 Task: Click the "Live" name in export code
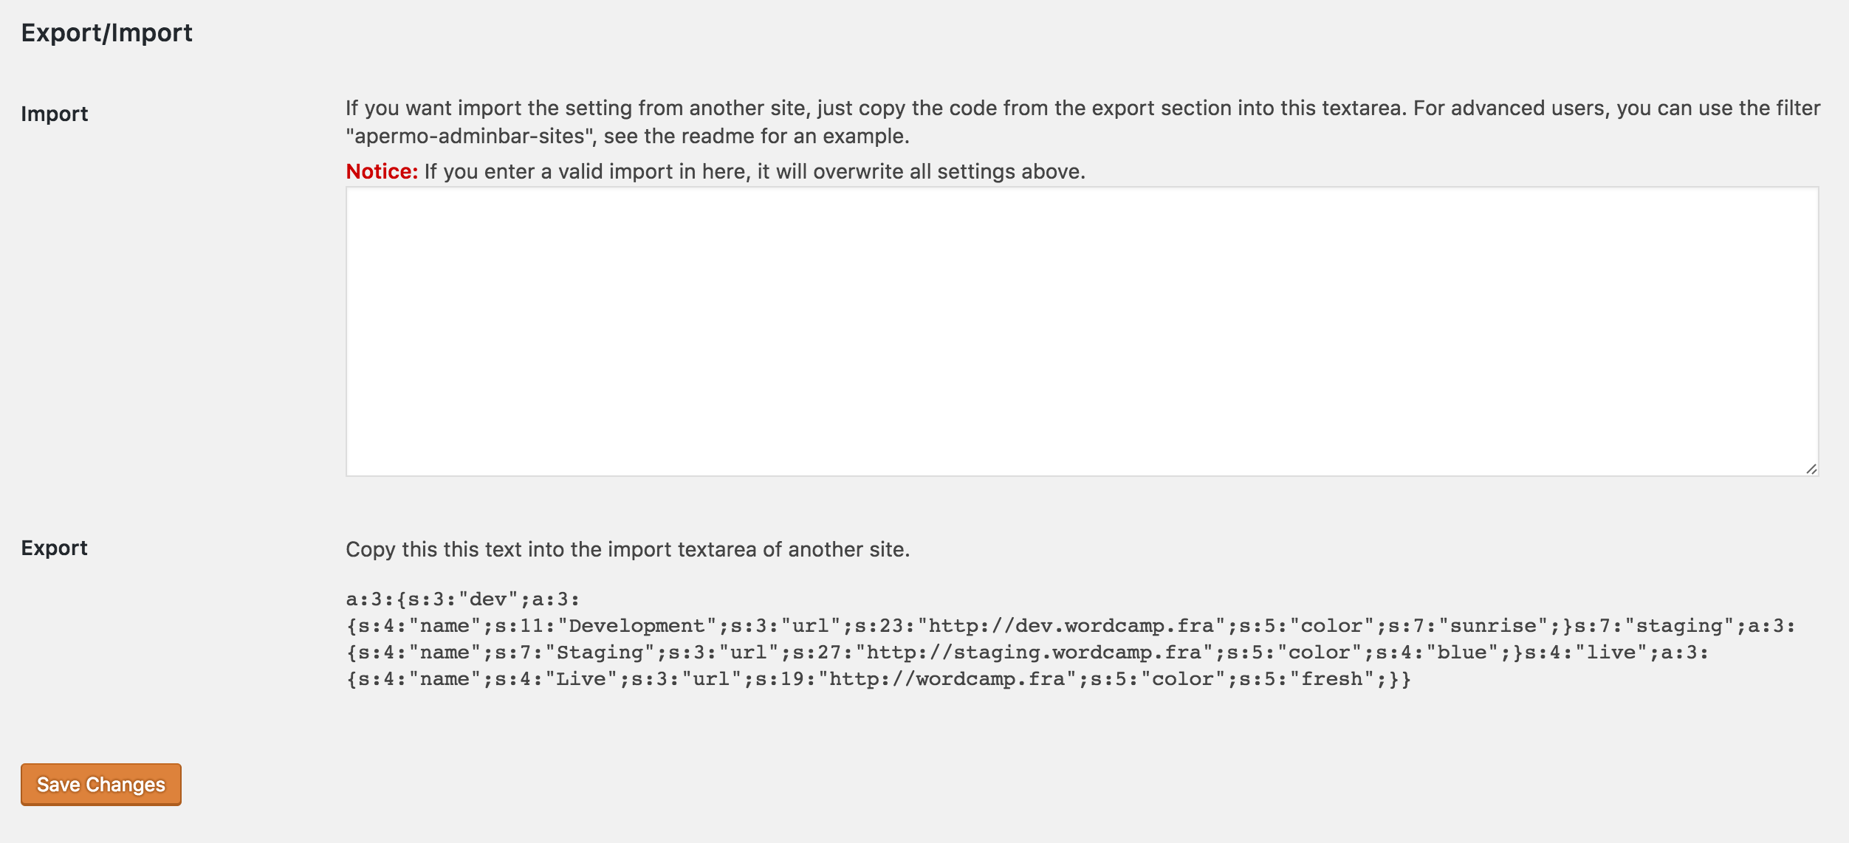click(x=581, y=679)
